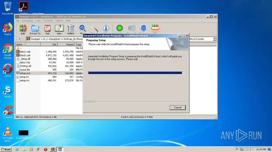This screenshot has height=152, width=272.
Task: Click the Find magnifier toolbar icon
Action: coord(82,28)
